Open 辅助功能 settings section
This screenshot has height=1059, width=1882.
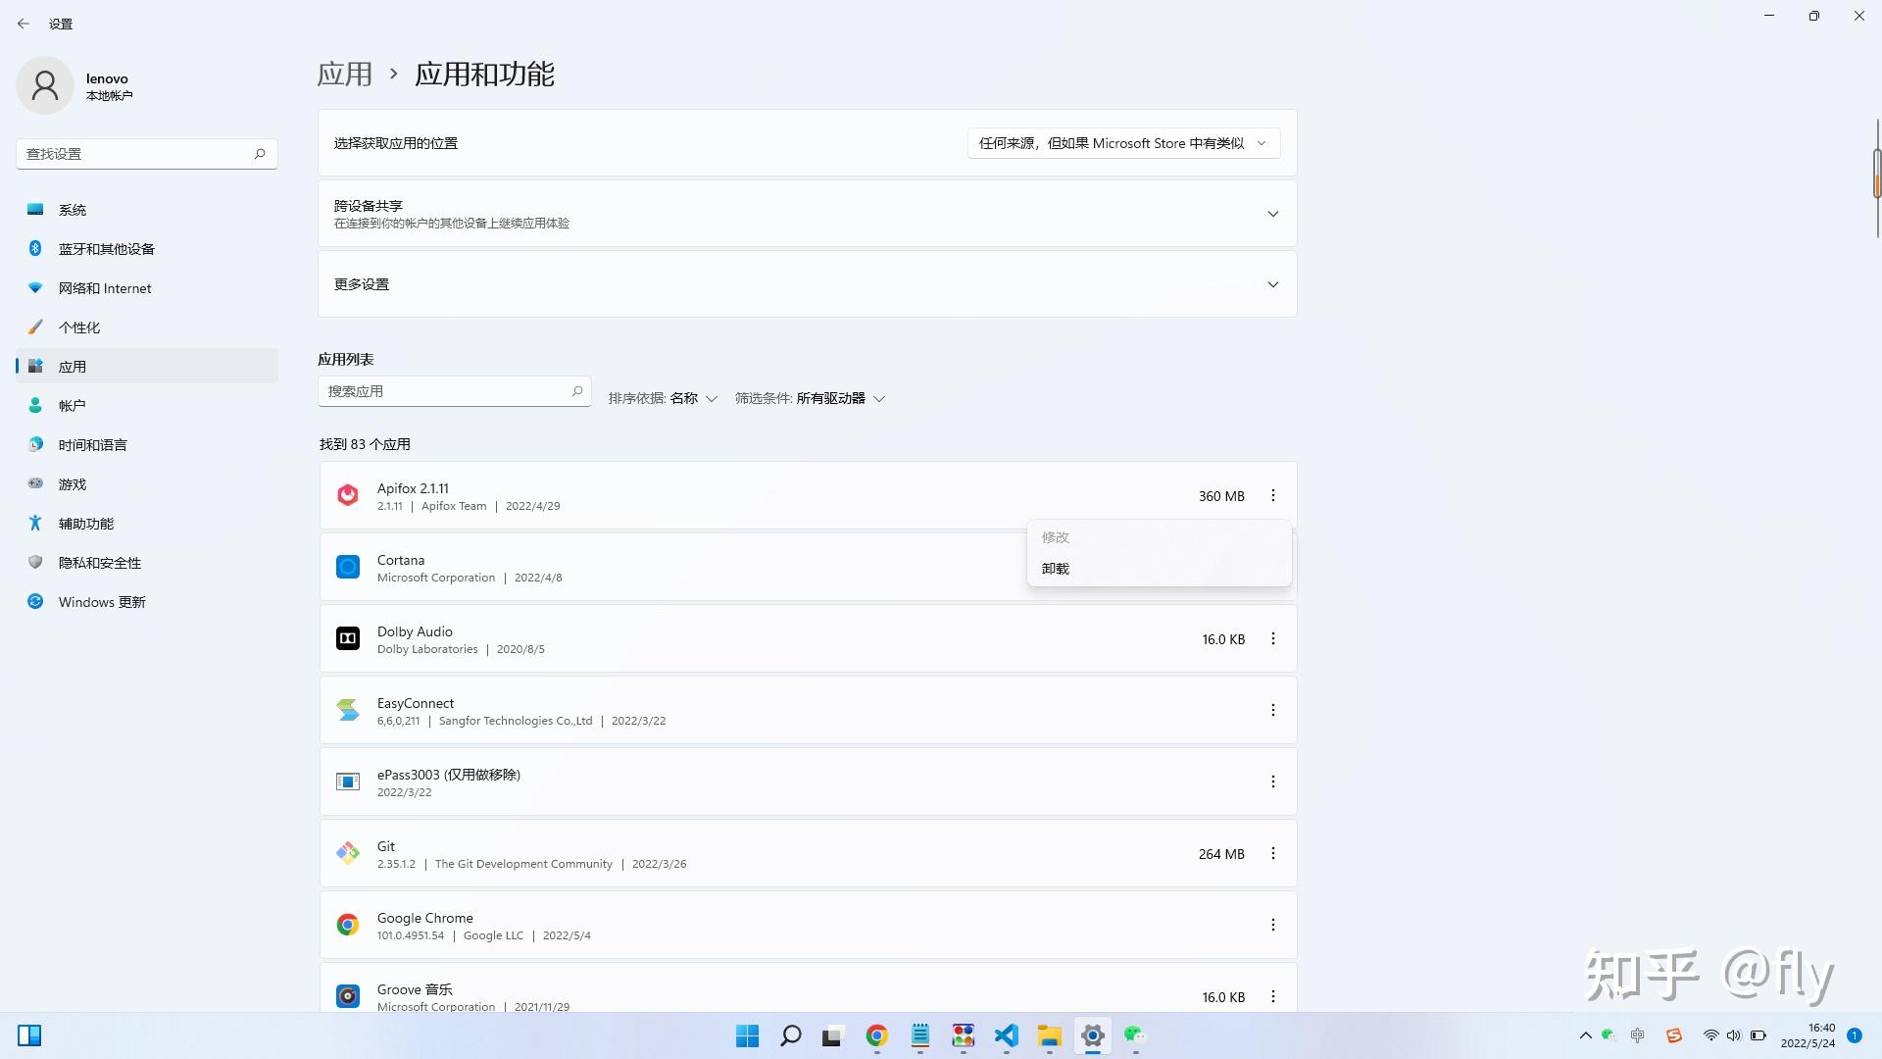[x=147, y=524]
